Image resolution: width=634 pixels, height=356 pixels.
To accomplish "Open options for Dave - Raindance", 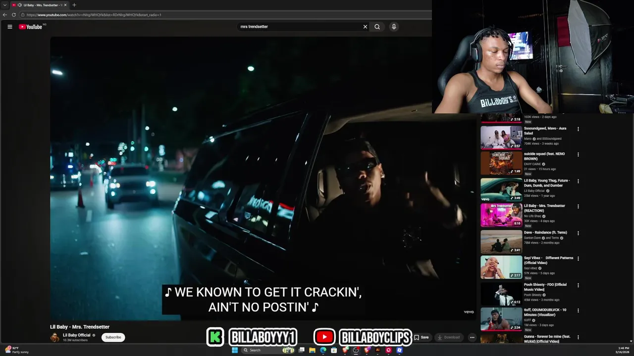I will [578, 233].
